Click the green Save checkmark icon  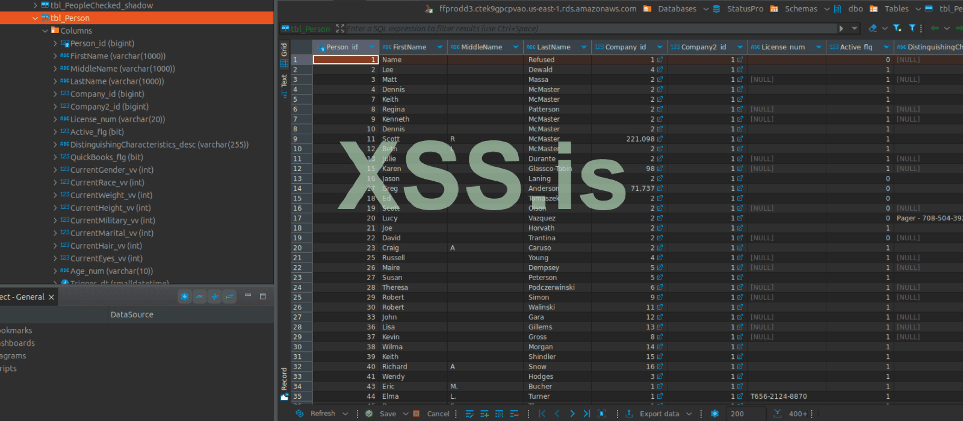click(x=369, y=414)
